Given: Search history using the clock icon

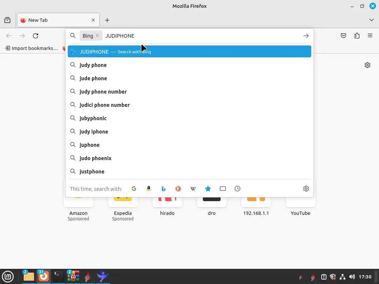Looking at the screenshot, I should pos(237,189).
